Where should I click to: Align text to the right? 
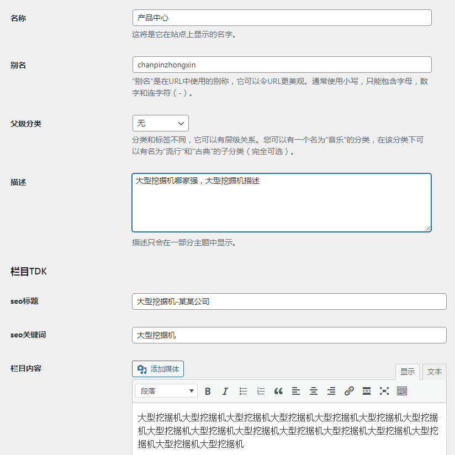tap(331, 391)
